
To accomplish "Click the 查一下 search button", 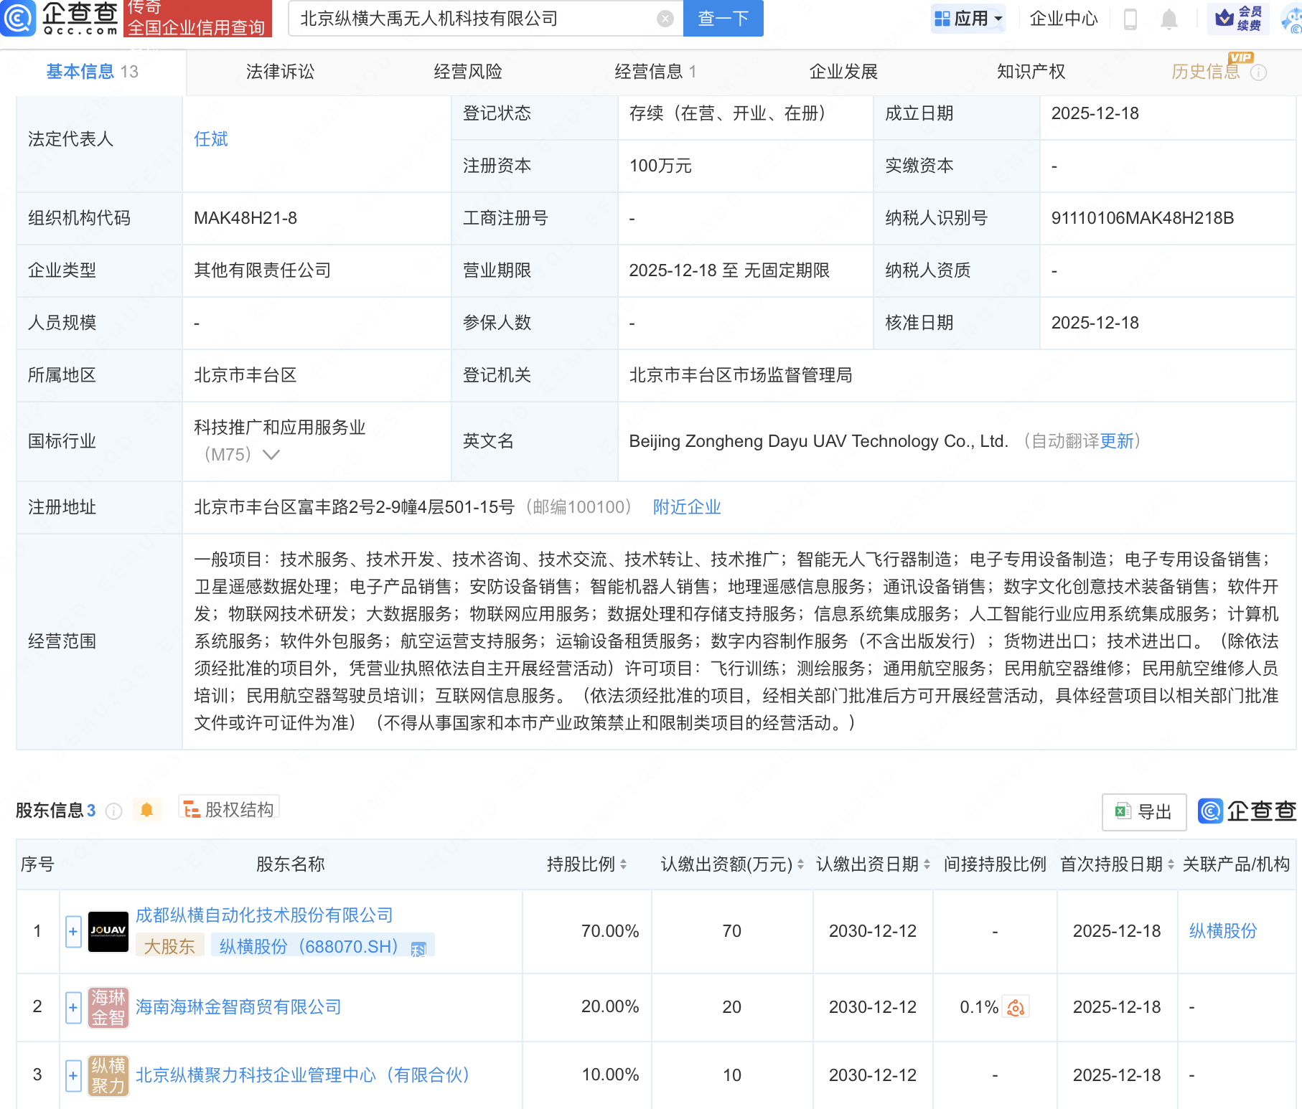I will coord(723,19).
